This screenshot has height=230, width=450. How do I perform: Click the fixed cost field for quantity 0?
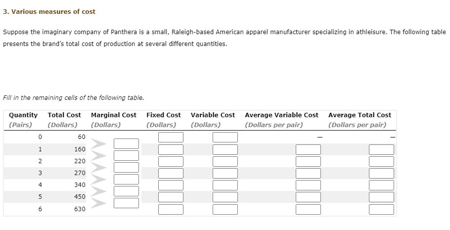click(x=171, y=137)
